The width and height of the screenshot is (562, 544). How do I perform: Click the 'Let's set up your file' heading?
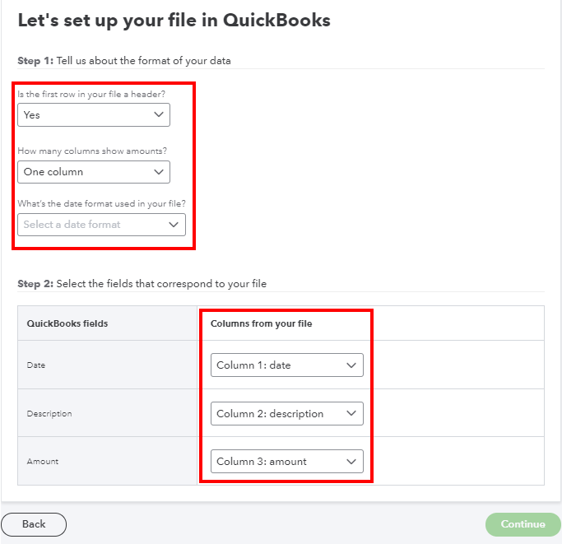point(174,21)
